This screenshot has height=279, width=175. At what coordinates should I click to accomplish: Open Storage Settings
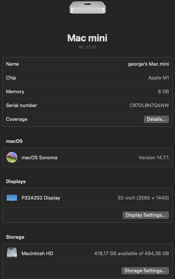point(145,271)
